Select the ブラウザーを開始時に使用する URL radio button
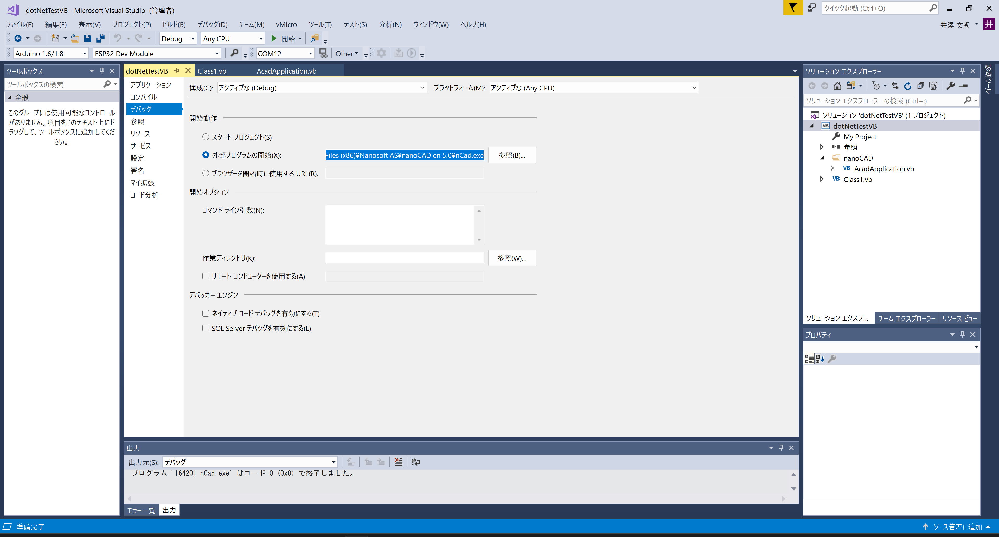Viewport: 999px width, 537px height. pyautogui.click(x=206, y=173)
